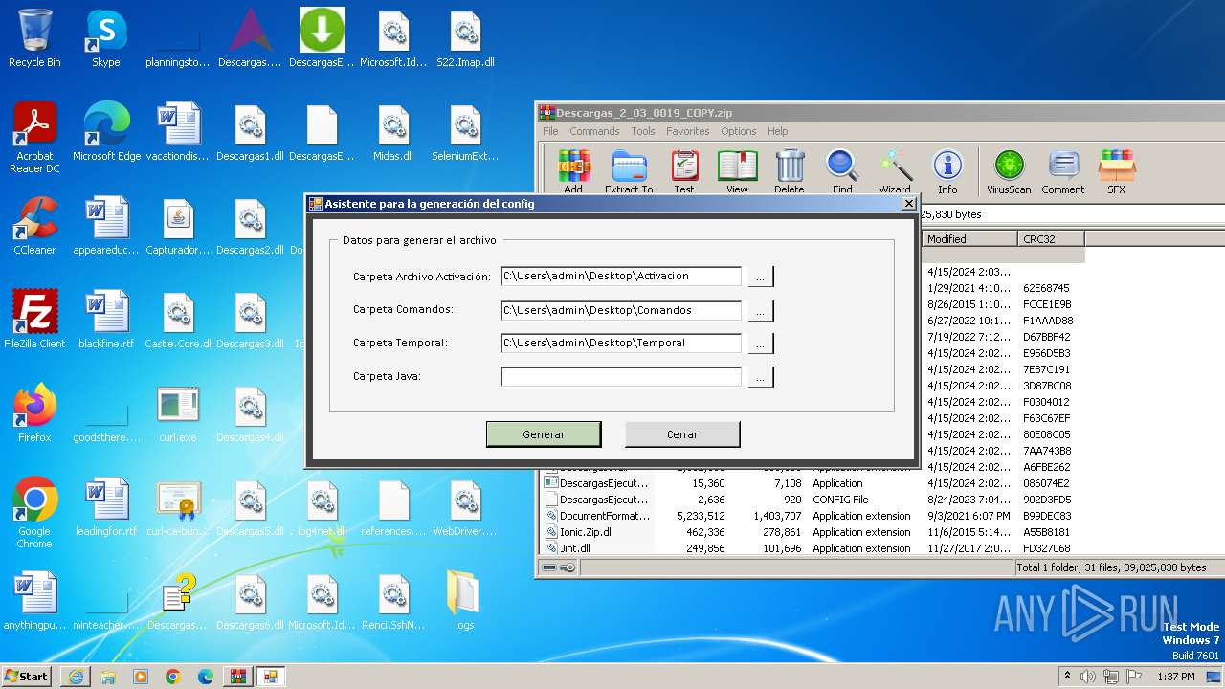Select the Capturador Java file icon

(178, 226)
